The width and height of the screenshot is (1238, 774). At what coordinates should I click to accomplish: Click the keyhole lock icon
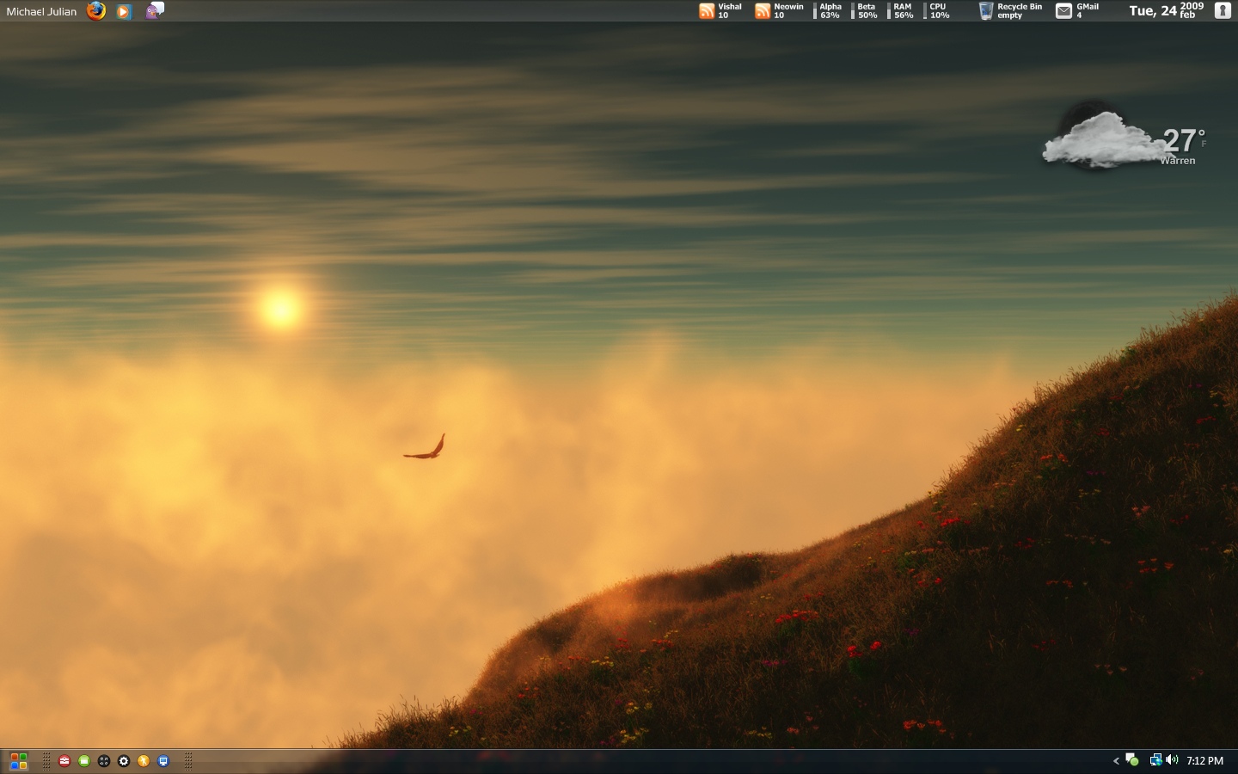click(x=1223, y=11)
